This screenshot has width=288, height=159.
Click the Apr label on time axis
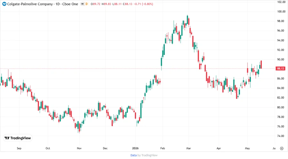[x=219, y=148]
